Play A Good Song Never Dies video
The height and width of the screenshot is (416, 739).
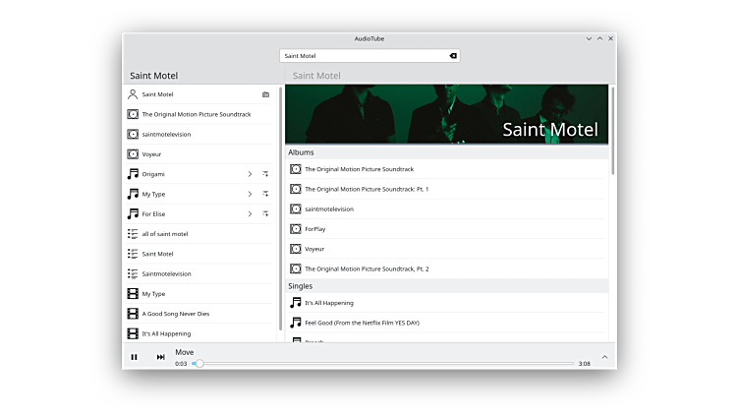(x=176, y=314)
